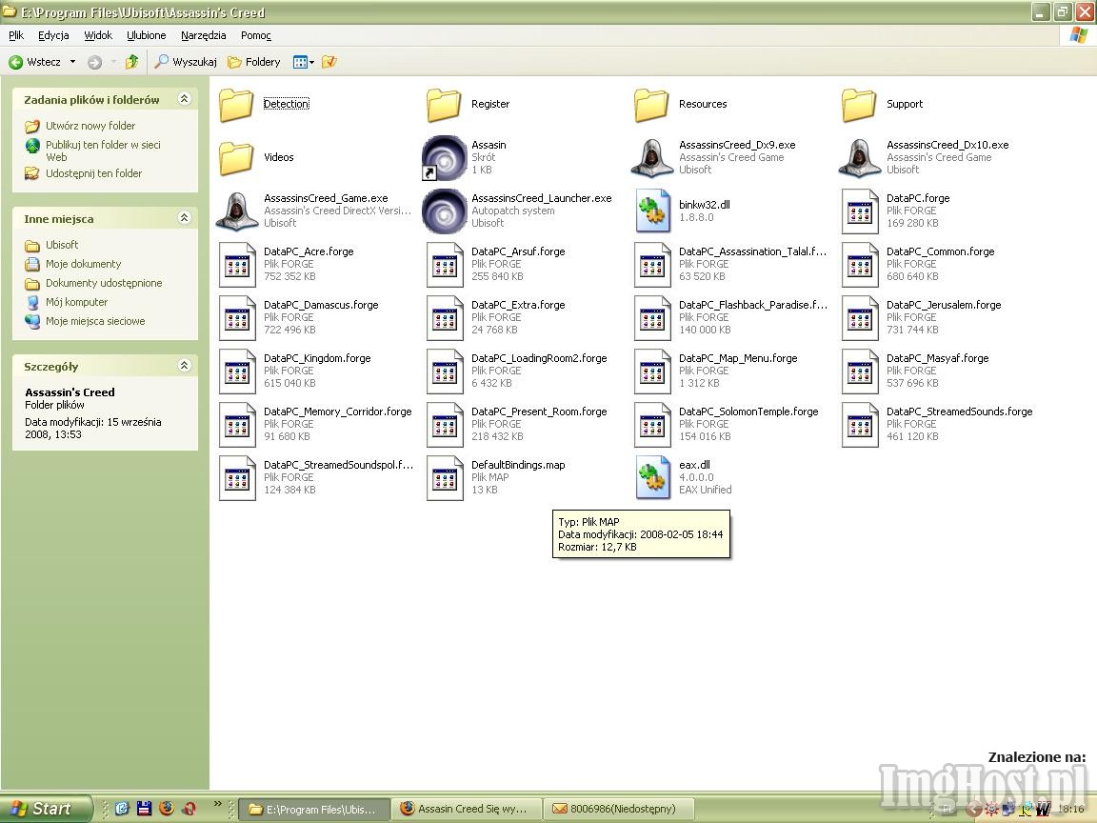This screenshot has width=1097, height=823.
Task: Open the Plik menu
Action: tap(16, 35)
